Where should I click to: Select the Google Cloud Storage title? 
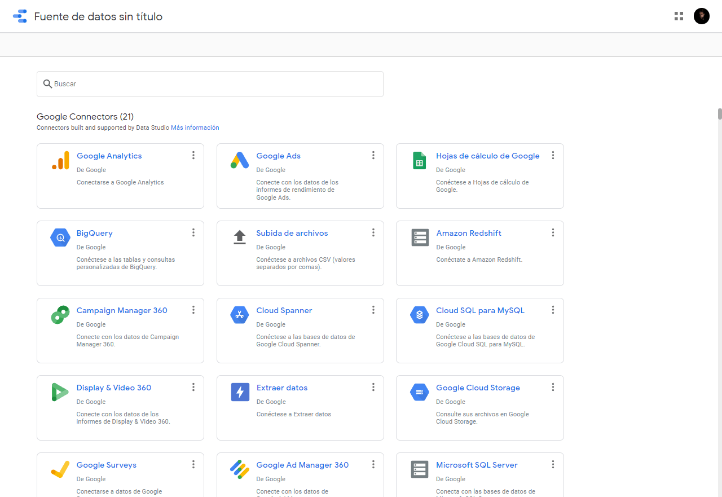tap(478, 388)
